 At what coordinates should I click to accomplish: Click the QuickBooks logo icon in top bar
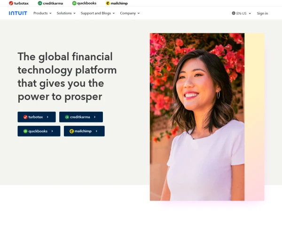[x=74, y=3]
